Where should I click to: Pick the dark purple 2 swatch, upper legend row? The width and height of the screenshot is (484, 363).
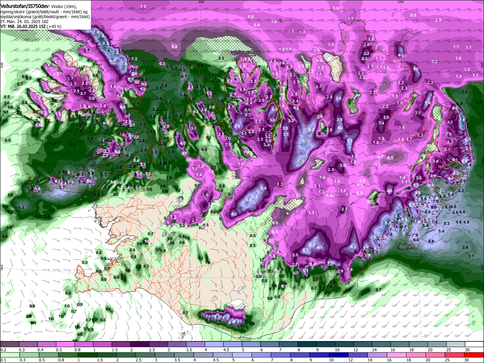[139, 344]
